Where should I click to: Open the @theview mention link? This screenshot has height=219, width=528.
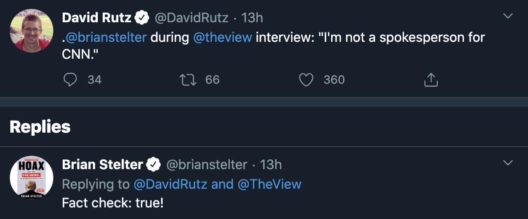[x=223, y=37]
